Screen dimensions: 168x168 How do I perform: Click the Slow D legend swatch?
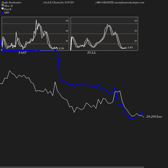[x=3, y=5]
